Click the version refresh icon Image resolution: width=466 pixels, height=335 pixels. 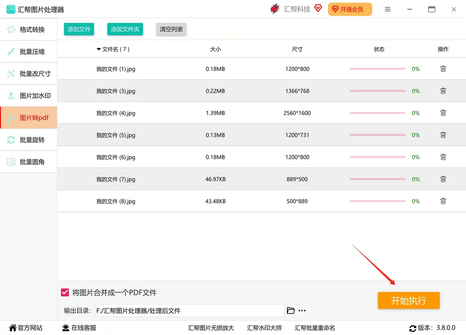click(x=413, y=328)
